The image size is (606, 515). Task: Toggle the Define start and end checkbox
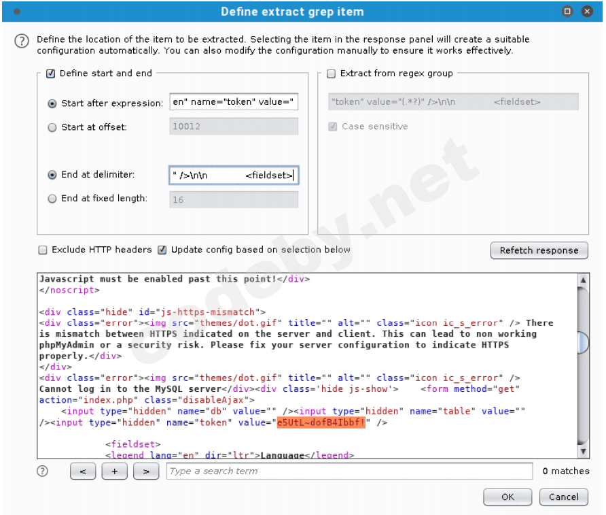point(51,73)
